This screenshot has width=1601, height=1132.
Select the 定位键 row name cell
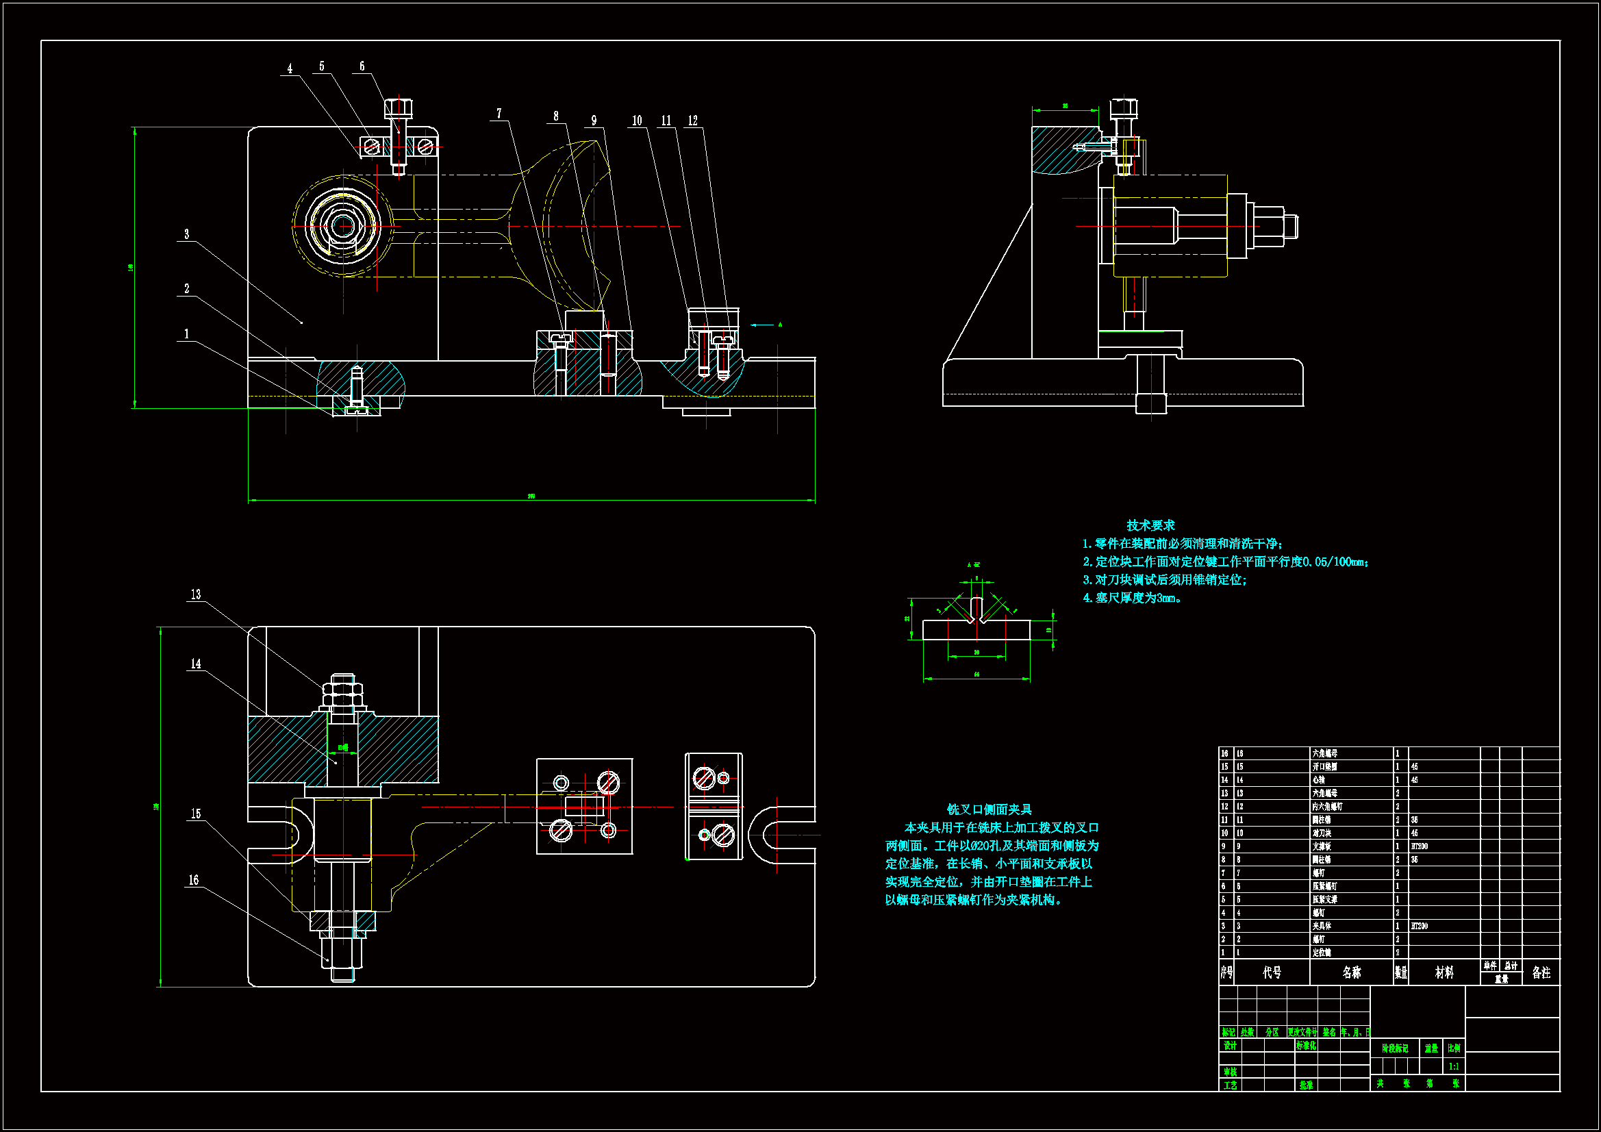coord(1322,953)
